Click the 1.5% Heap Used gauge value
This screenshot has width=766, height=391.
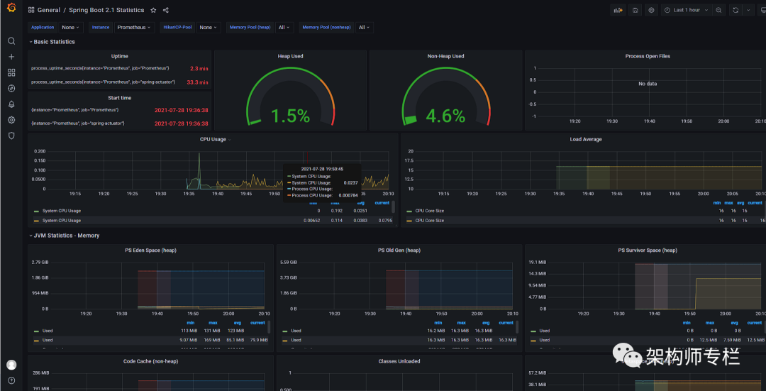(290, 116)
